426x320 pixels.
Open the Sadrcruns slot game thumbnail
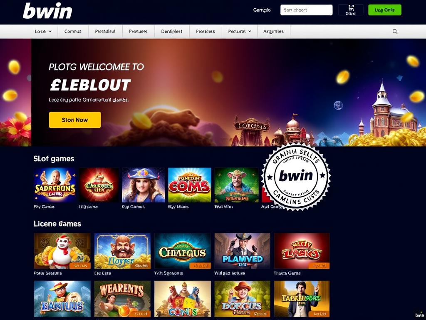[55, 185]
